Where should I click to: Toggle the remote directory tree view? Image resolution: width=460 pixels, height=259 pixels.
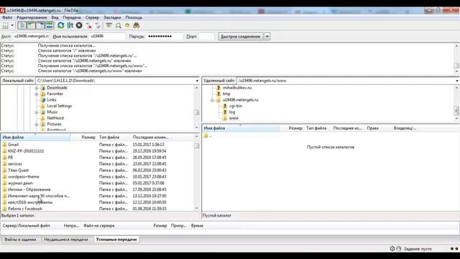40,26
